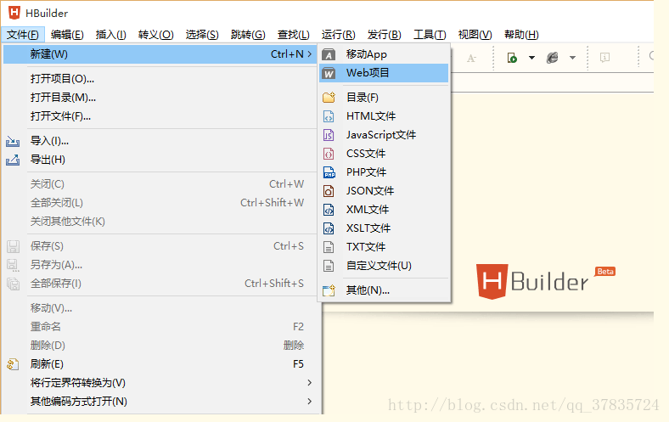Open the 编辑(E) menu
669x422 pixels.
point(67,35)
